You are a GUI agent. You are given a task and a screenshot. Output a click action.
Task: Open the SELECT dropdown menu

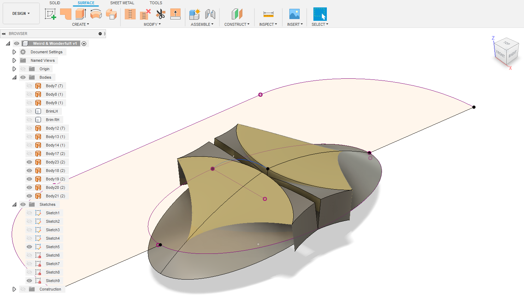click(320, 24)
